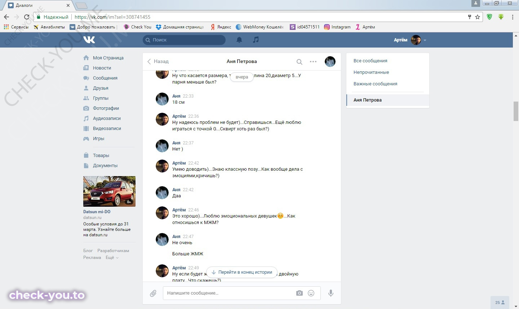Click the VK logo in the header
The width and height of the screenshot is (519, 309).
tap(89, 40)
